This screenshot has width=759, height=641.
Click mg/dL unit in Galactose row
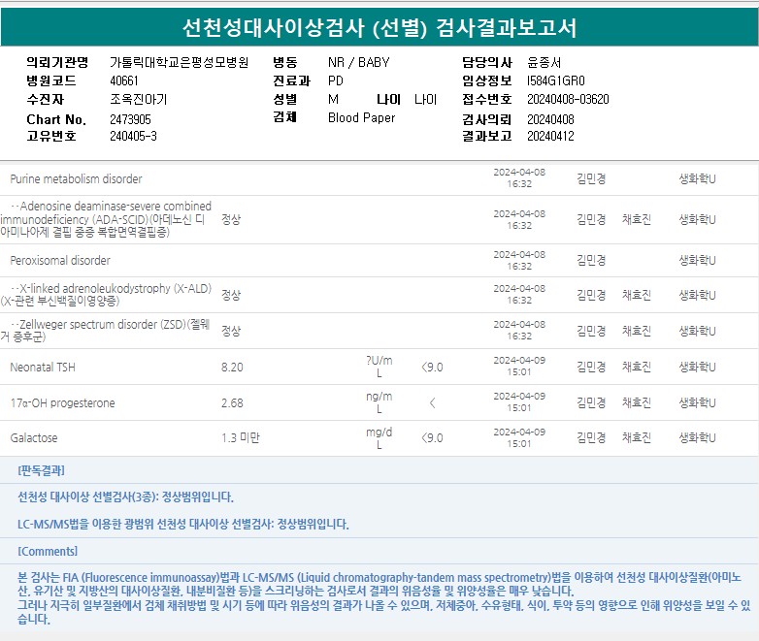point(379,437)
